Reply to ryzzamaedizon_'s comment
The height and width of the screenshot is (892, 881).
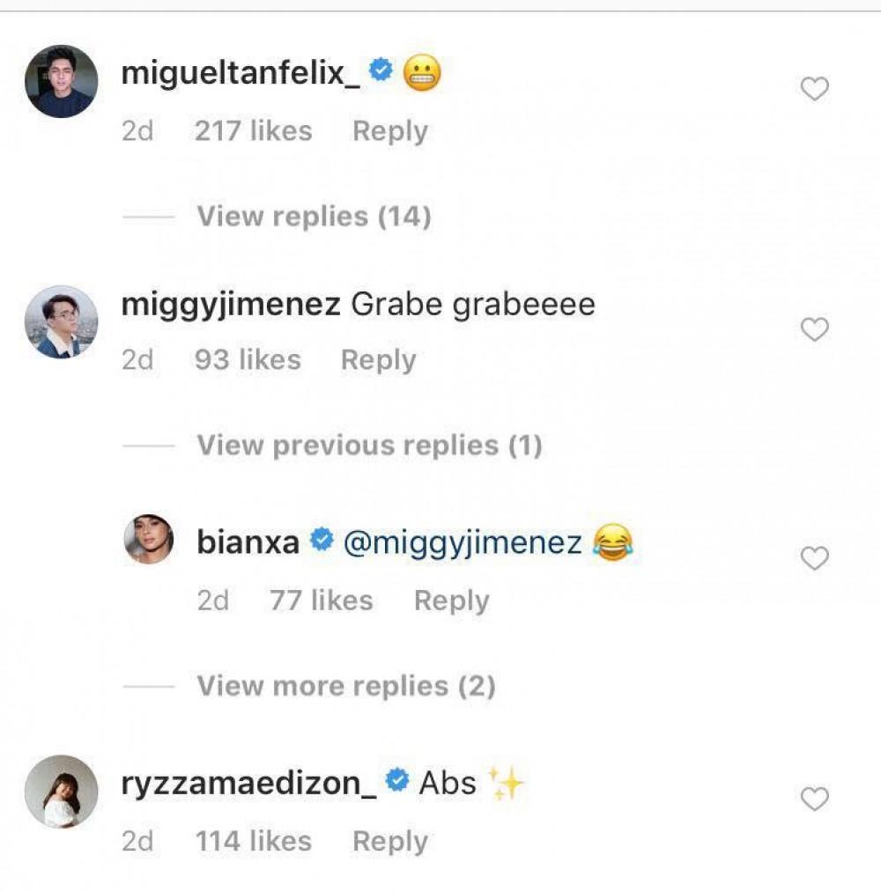click(x=389, y=841)
